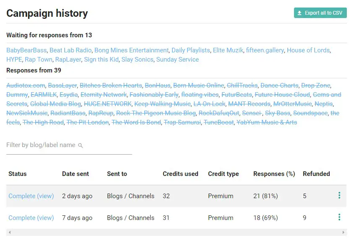Open the ChillTracks response link

[242, 85]
